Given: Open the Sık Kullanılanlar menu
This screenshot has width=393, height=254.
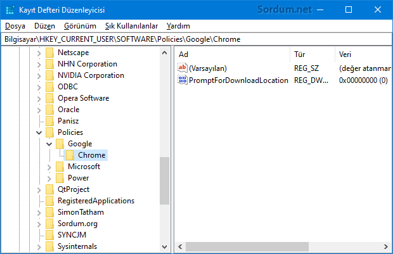Looking at the screenshot, I should click(131, 26).
